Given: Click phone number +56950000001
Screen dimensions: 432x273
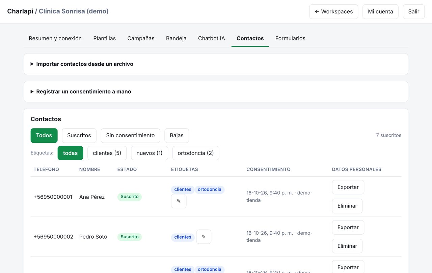Looking at the screenshot, I should (x=53, y=197).
